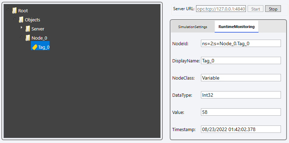
Task: Click the Node_0 folder icon
Action: [28, 38]
